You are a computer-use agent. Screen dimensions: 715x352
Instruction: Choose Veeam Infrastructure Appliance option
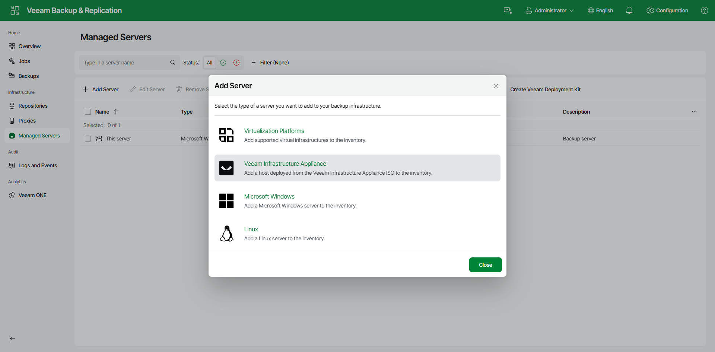tap(357, 168)
